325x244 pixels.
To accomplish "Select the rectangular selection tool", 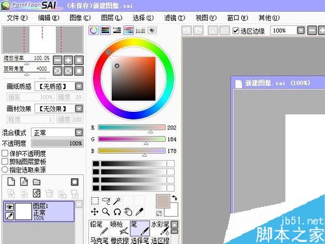I will 95,201.
